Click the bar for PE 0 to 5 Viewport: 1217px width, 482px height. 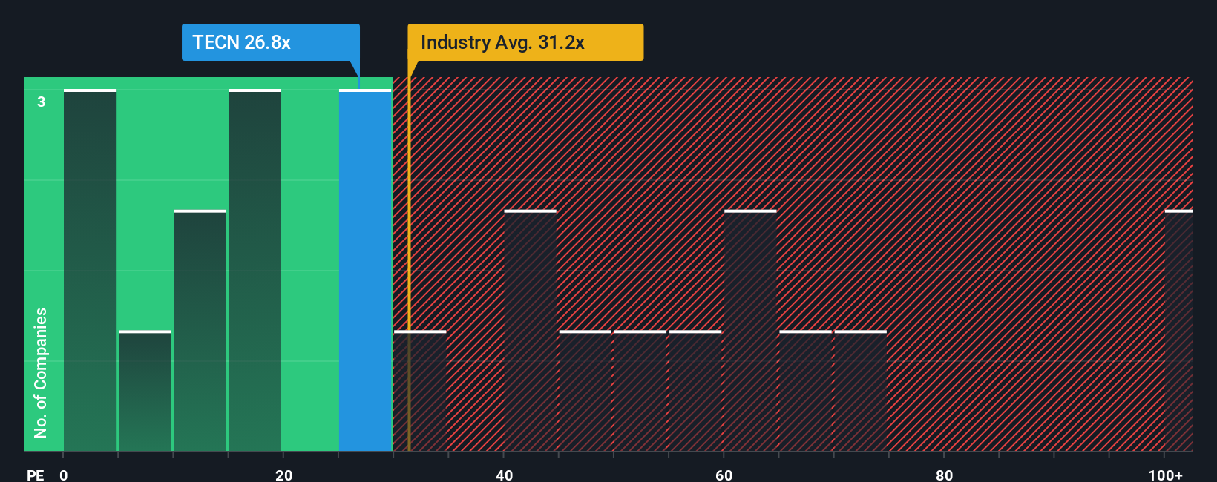90,271
